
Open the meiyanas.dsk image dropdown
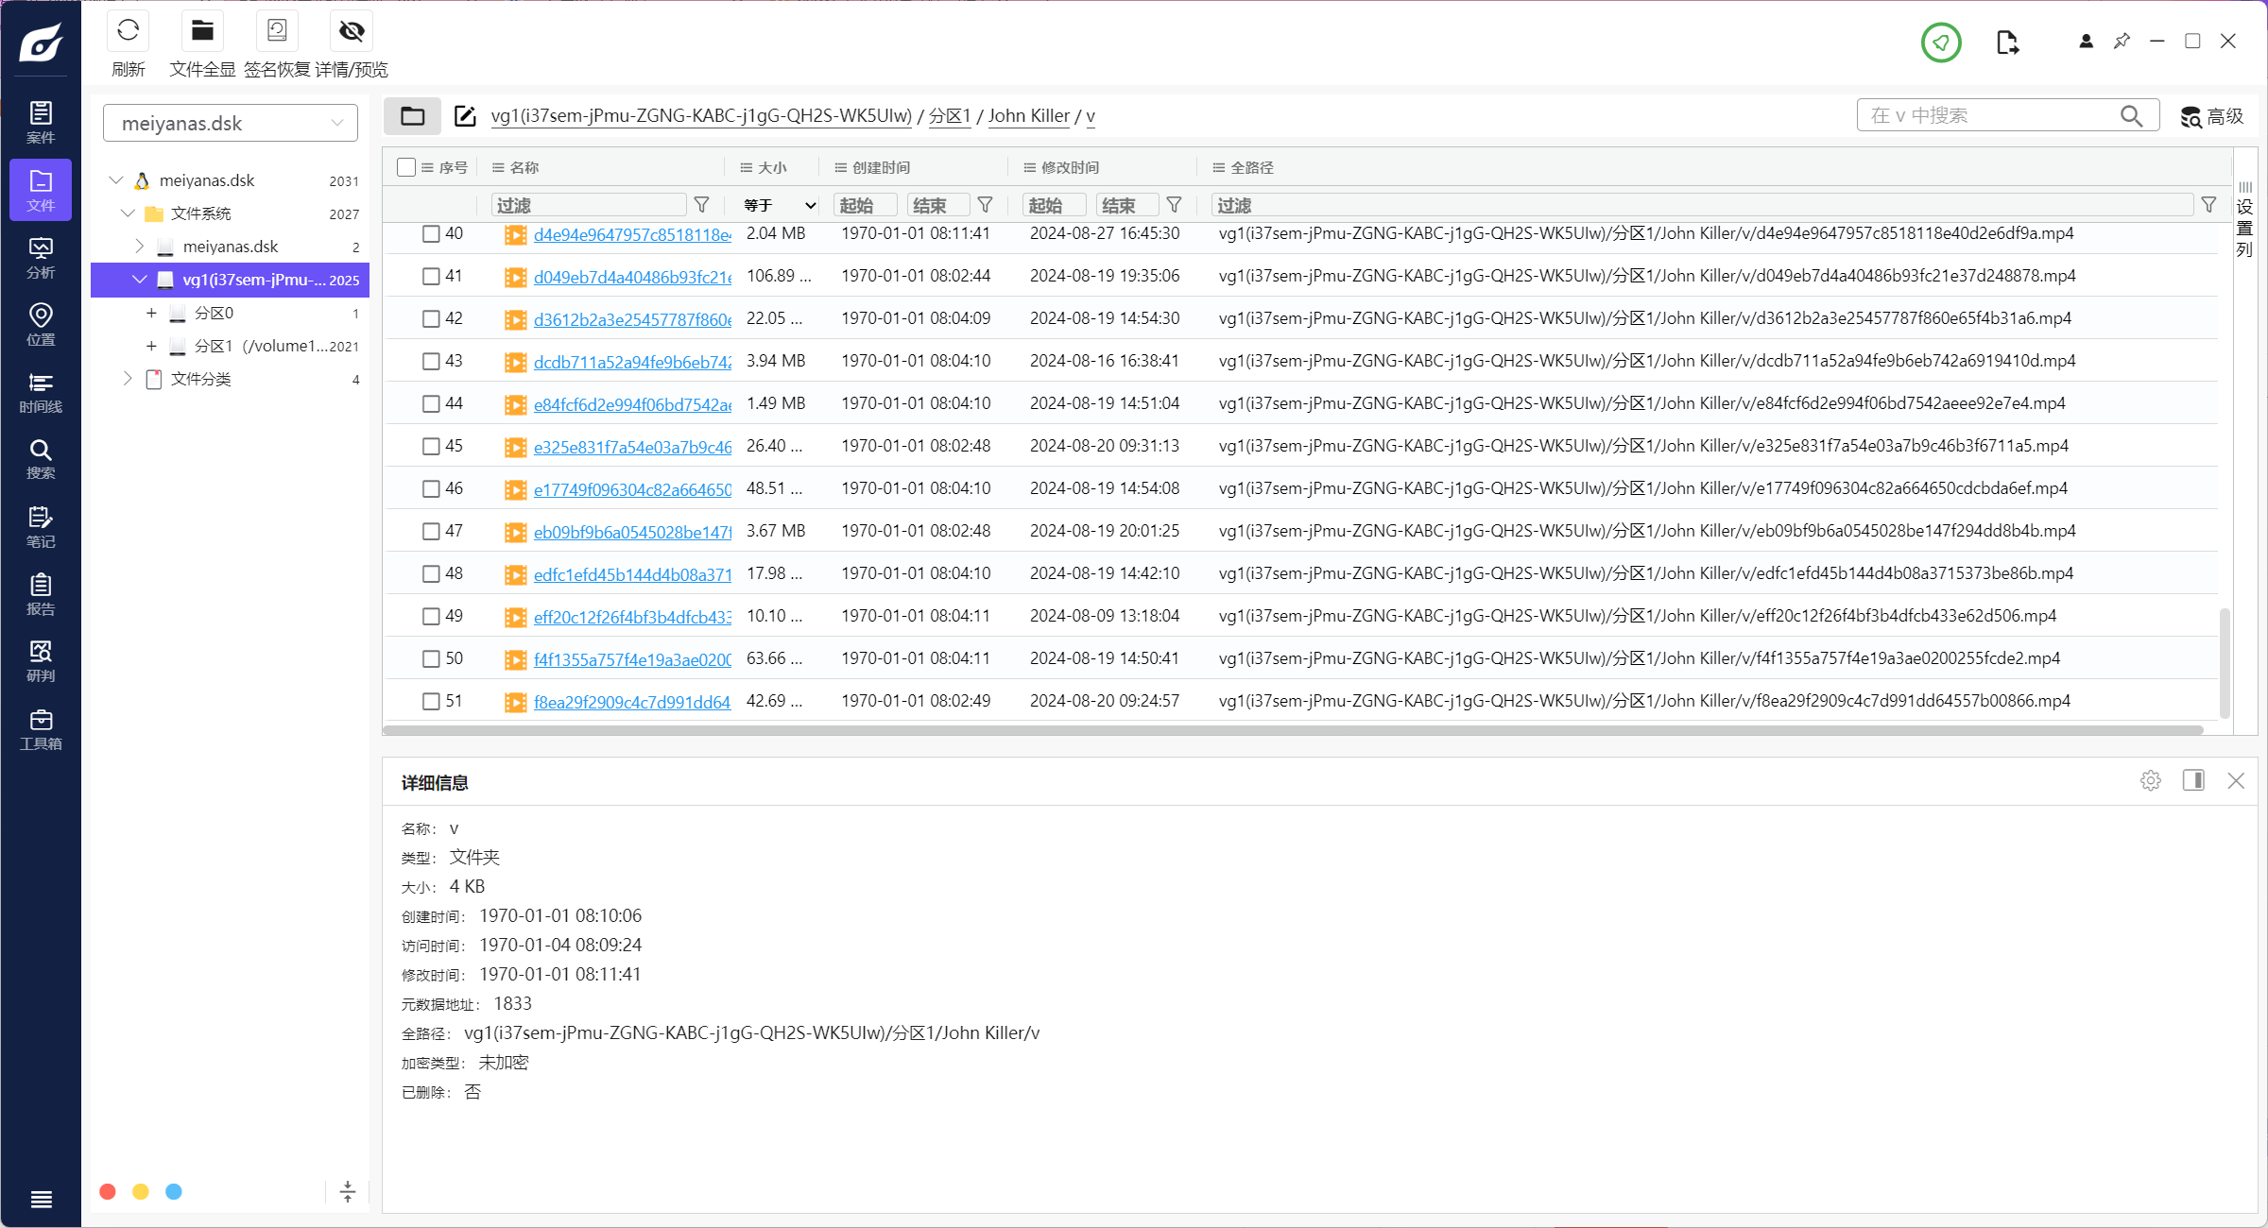231,123
